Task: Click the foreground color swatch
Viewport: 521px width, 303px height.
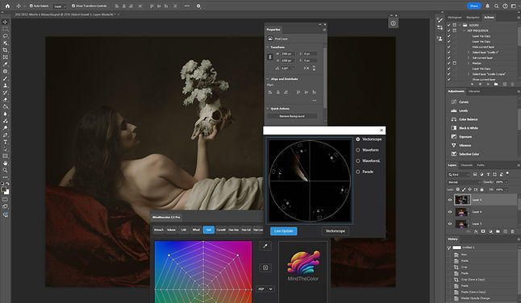Action: click(x=4, y=190)
